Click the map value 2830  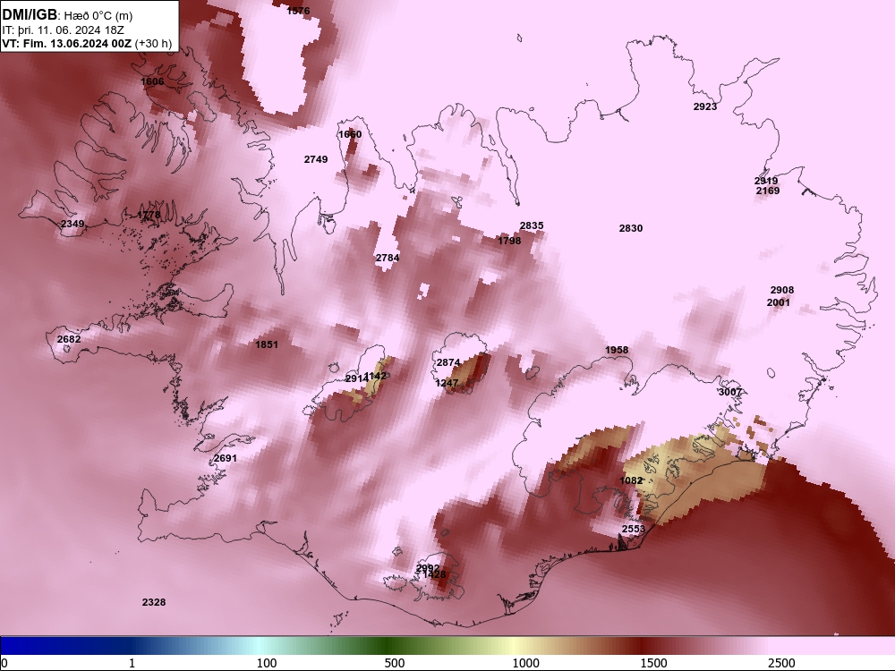pos(631,228)
